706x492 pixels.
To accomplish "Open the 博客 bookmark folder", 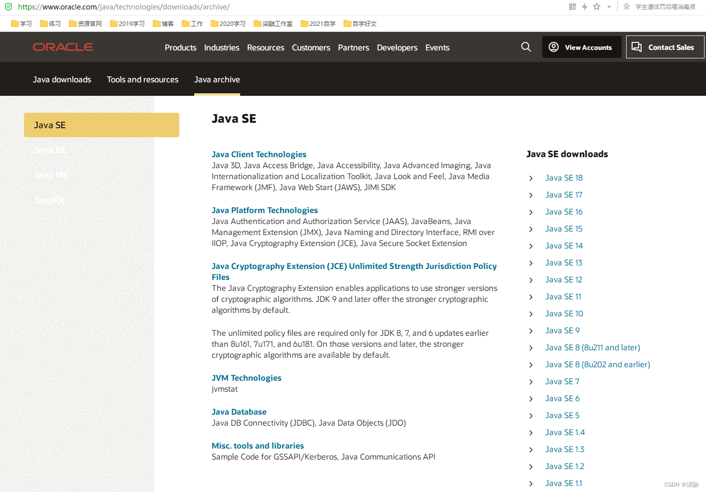I will click(163, 23).
